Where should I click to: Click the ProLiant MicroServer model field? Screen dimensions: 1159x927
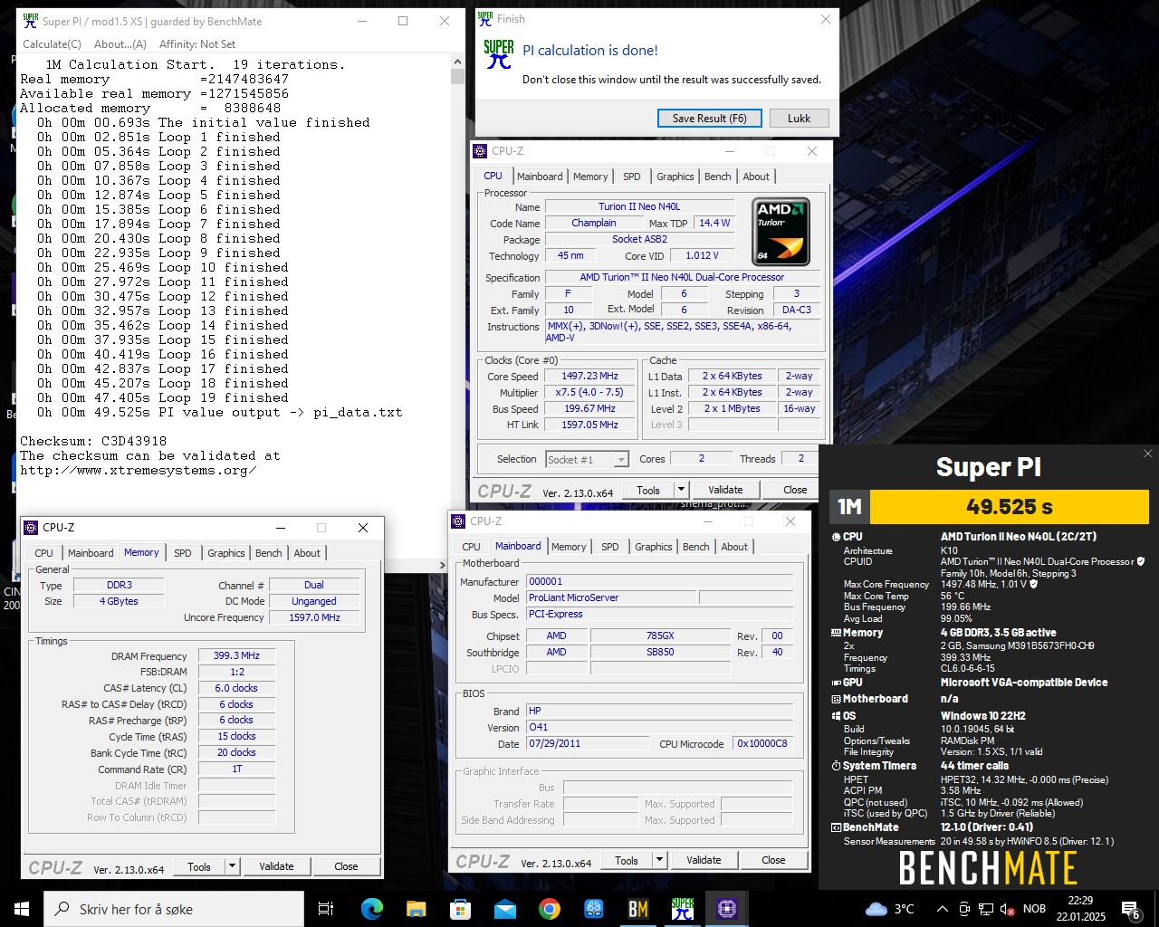pyautogui.click(x=611, y=597)
